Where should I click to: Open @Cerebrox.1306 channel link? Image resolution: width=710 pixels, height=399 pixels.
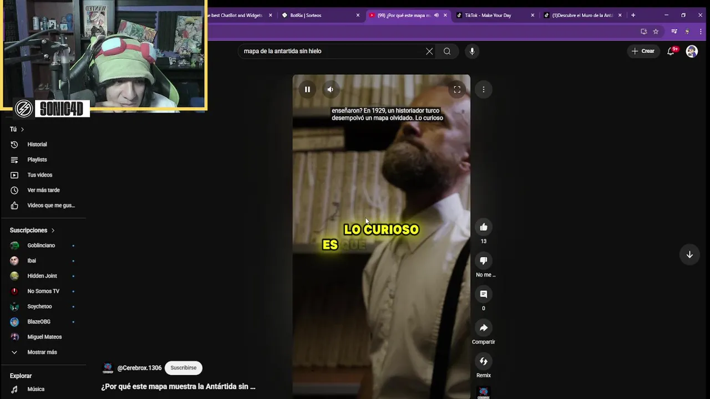[139, 368]
